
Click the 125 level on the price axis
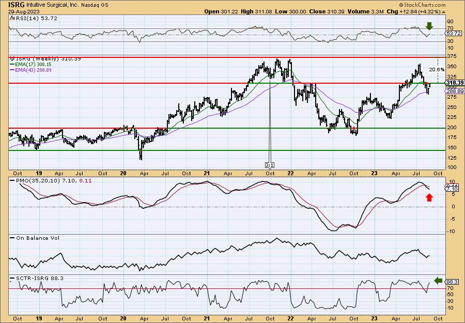click(x=451, y=158)
